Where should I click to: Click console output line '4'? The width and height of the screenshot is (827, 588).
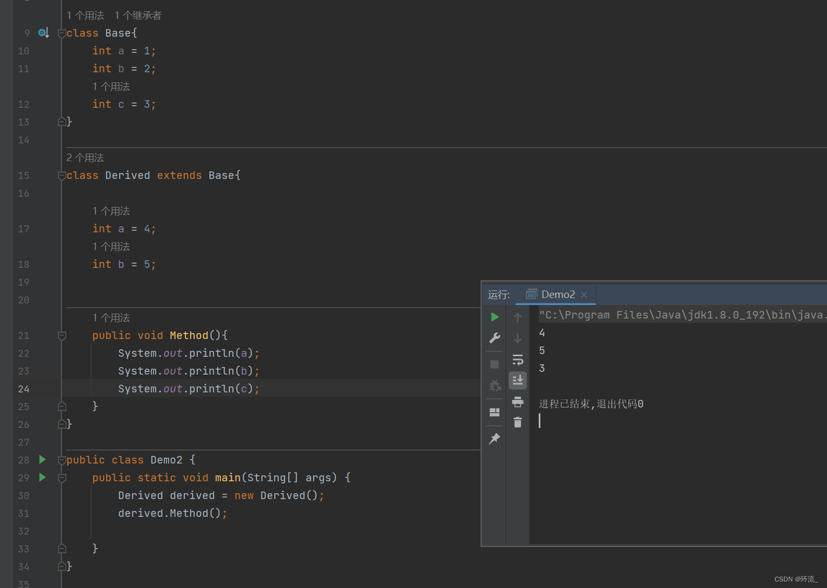(542, 333)
